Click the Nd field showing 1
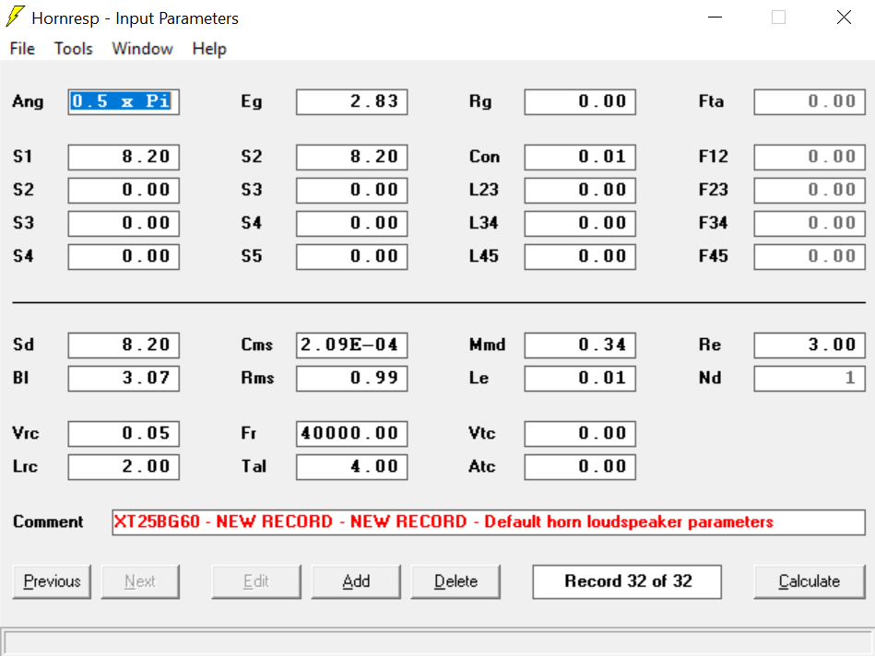This screenshot has width=875, height=656. click(810, 379)
